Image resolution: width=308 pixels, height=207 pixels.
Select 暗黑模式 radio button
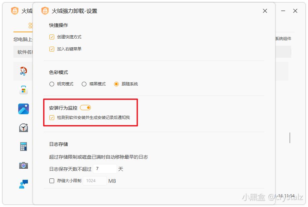point(84,84)
